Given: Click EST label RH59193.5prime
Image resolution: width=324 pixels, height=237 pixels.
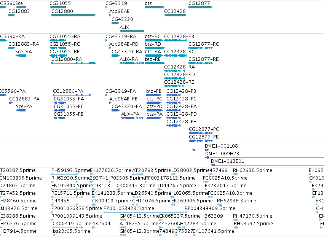Looking at the screenshot, I should 71,170.
